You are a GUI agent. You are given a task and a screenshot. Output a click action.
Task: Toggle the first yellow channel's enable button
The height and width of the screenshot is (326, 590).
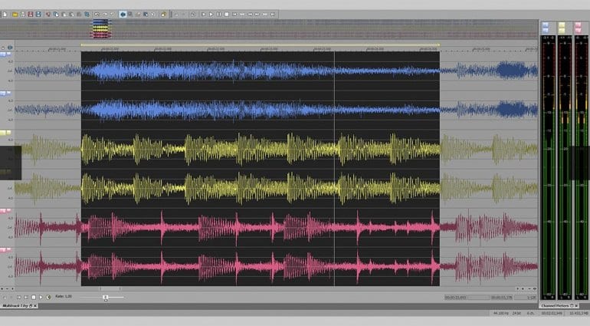pyautogui.click(x=2, y=133)
